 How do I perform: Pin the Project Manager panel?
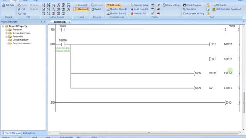pyautogui.click(x=42, y=22)
